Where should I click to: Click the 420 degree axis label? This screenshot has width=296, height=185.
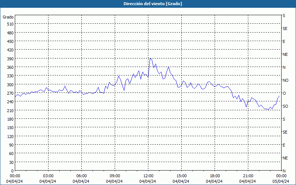(10, 50)
